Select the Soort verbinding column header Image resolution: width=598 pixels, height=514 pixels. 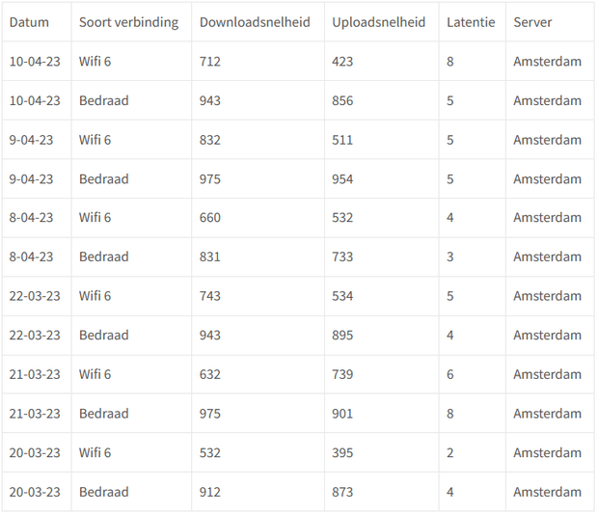(131, 22)
